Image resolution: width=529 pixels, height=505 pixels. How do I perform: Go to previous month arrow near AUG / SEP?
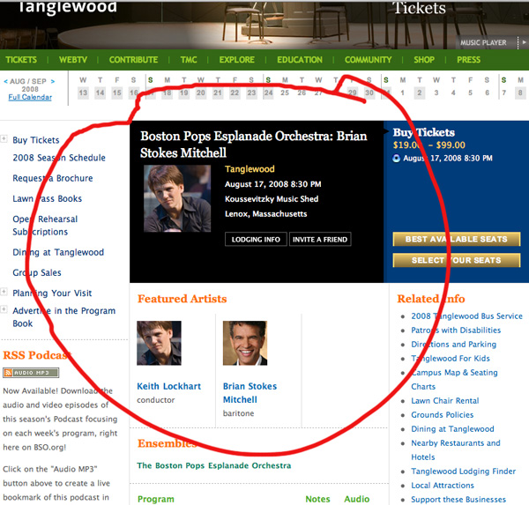5,81
